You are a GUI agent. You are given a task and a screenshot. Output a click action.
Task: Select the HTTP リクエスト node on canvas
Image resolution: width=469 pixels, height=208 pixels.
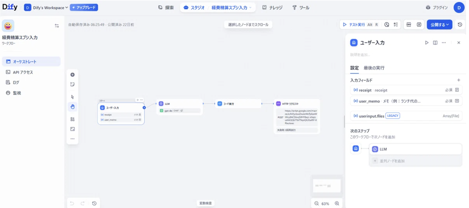tap(297, 116)
